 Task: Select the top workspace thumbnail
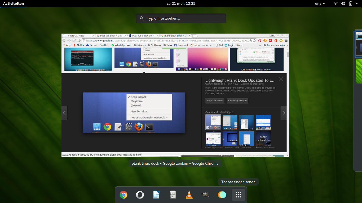pyautogui.click(x=359, y=43)
